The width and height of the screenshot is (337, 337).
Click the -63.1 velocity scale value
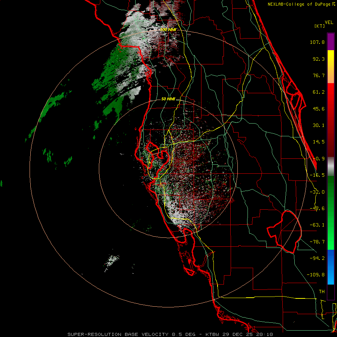click(317, 225)
